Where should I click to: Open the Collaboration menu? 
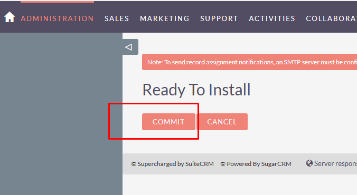[332, 18]
